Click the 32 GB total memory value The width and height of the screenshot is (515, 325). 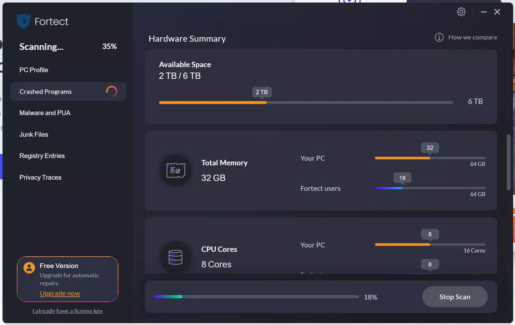pyautogui.click(x=213, y=178)
